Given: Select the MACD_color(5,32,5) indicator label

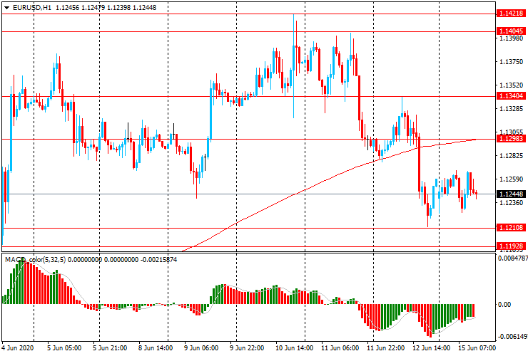Looking at the screenshot, I should tap(36, 259).
